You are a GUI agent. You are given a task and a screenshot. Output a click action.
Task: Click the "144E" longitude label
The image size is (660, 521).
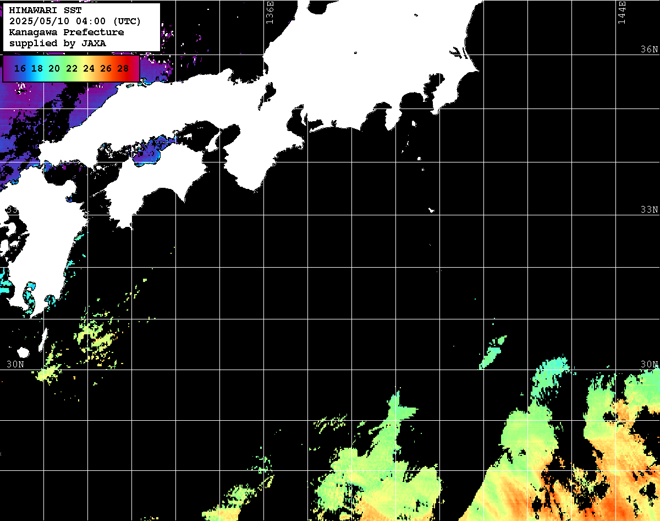621,12
